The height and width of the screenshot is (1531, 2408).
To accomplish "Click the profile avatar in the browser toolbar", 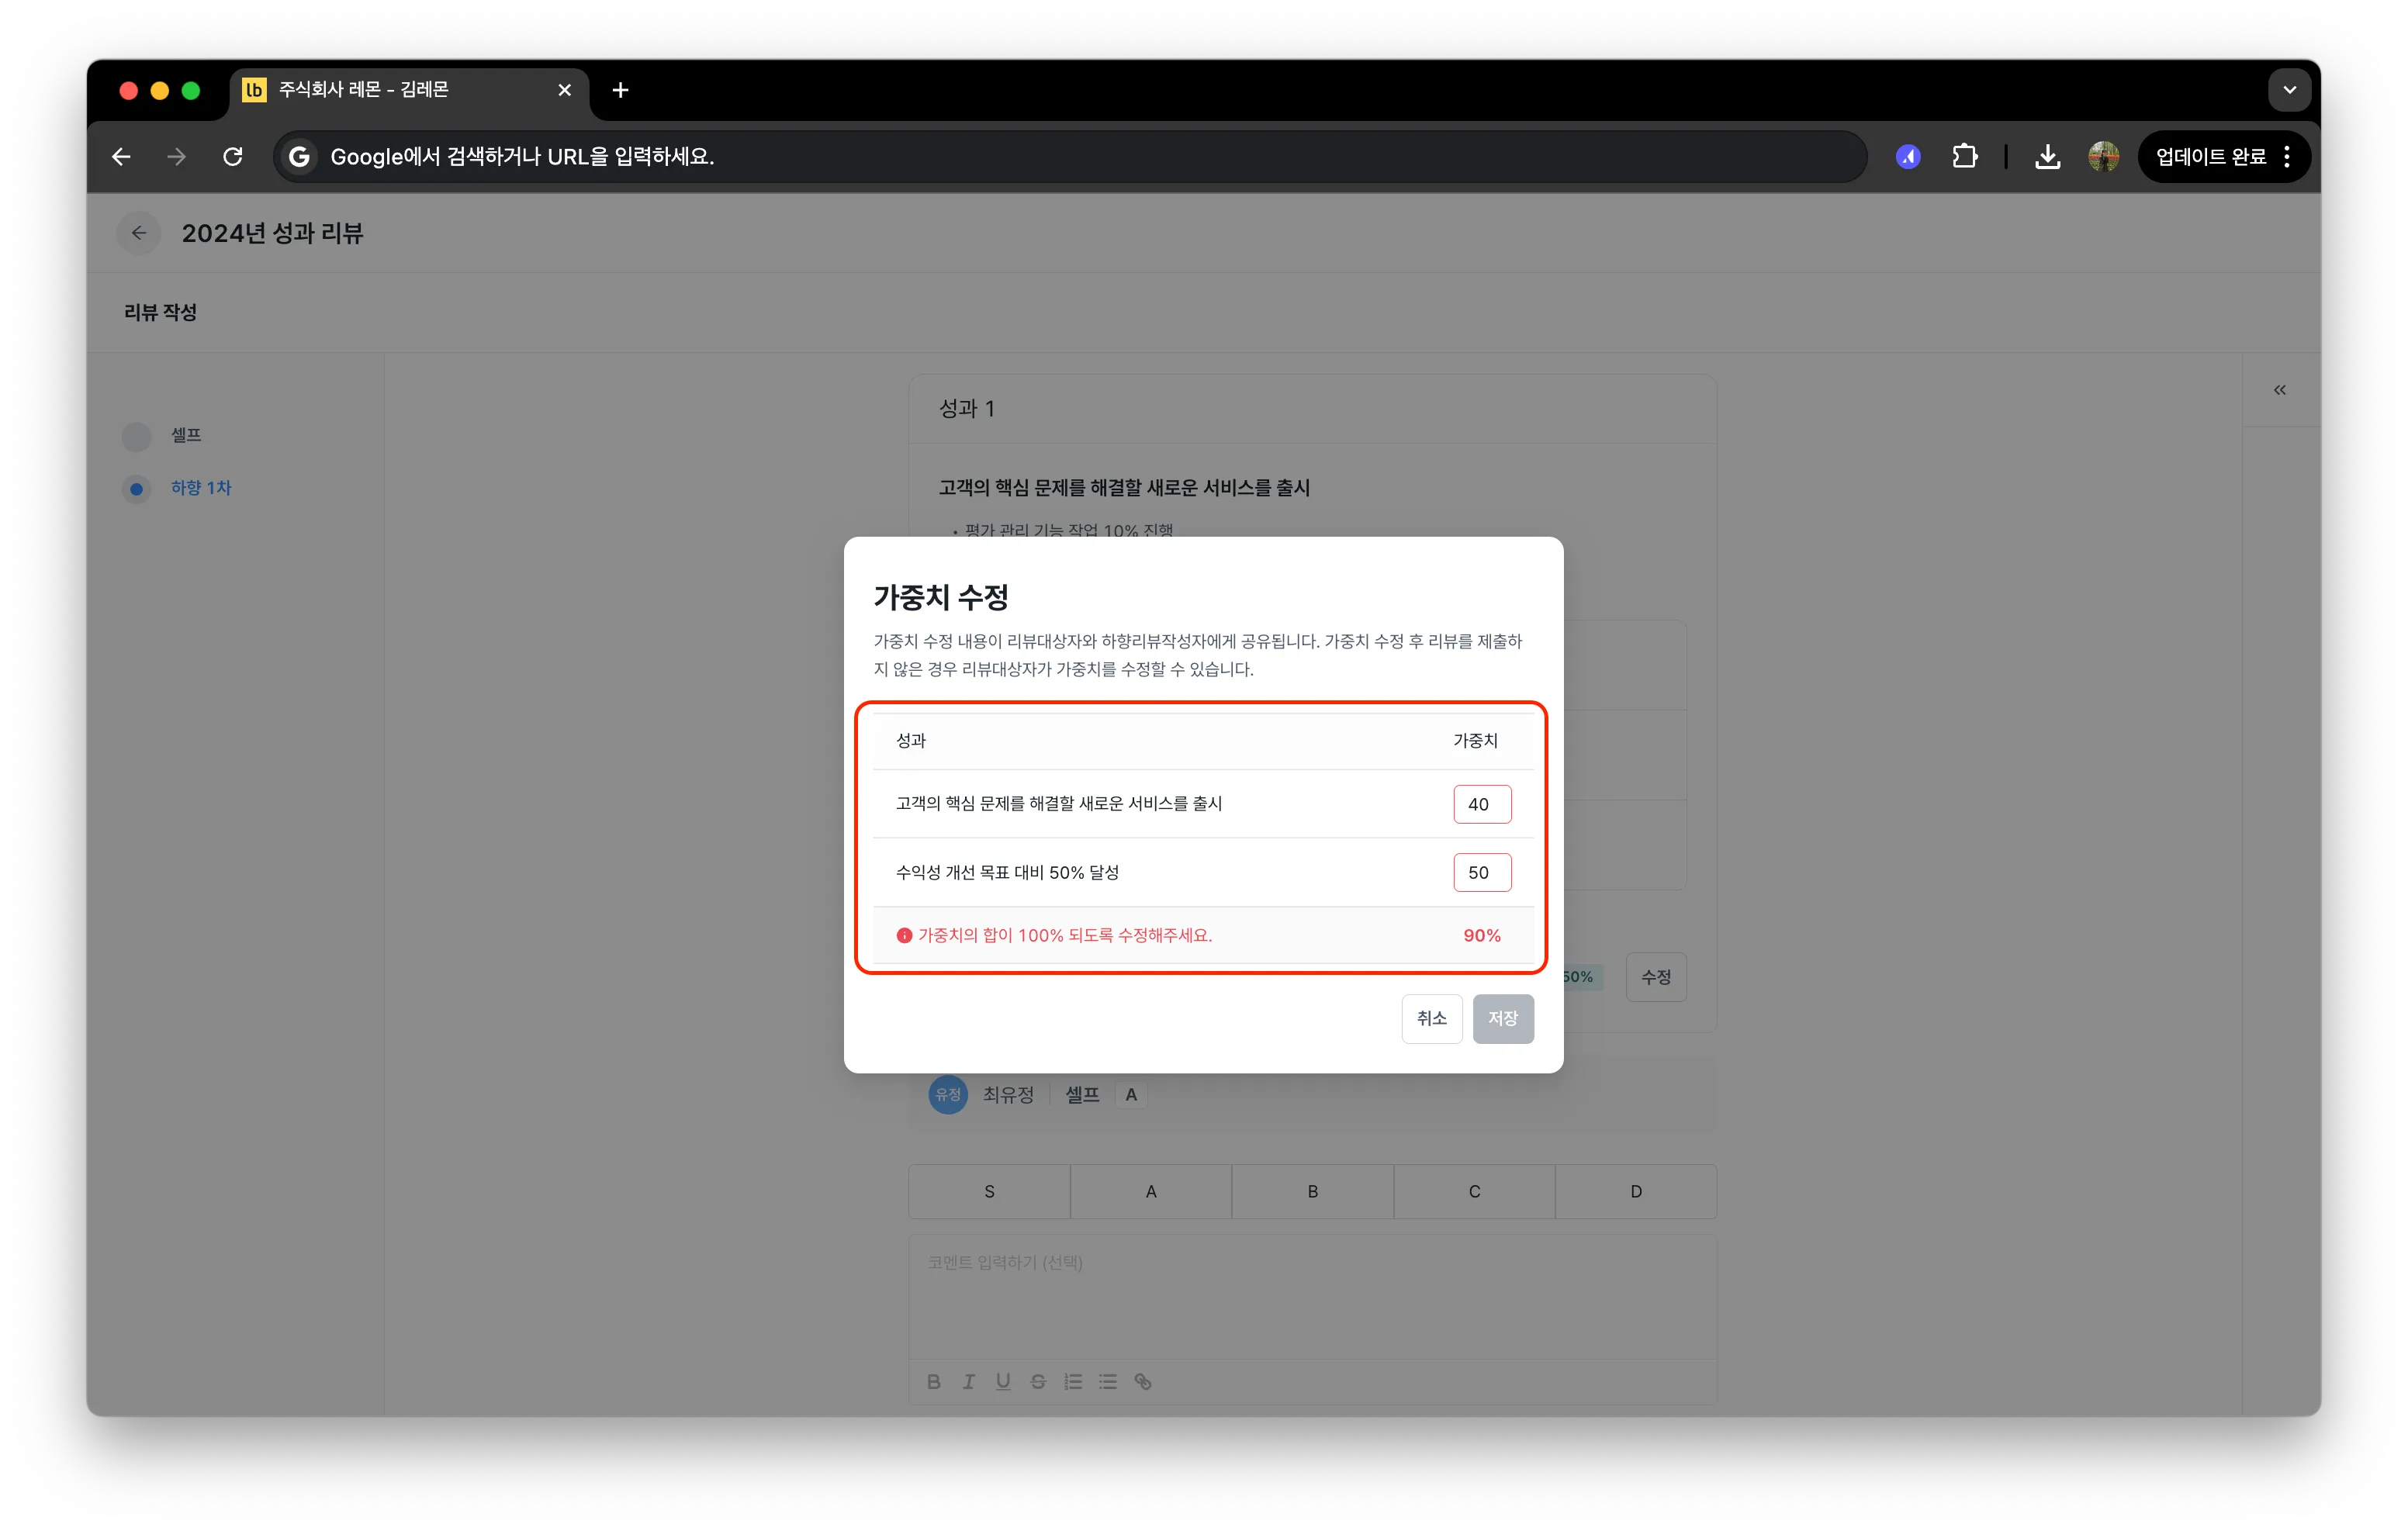I will tap(2104, 157).
